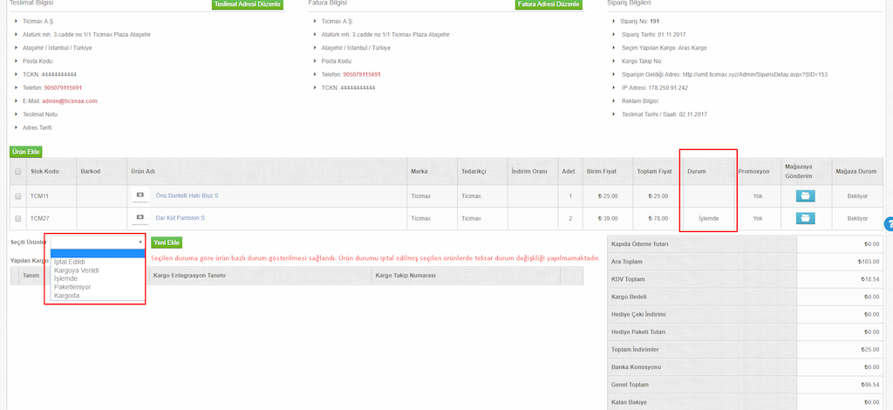The width and height of the screenshot is (893, 410).
Task: Click the Toplam Fiyat column header
Action: pyautogui.click(x=657, y=171)
